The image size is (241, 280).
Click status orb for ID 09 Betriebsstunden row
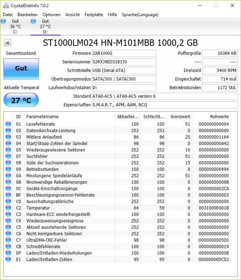tap(8, 169)
